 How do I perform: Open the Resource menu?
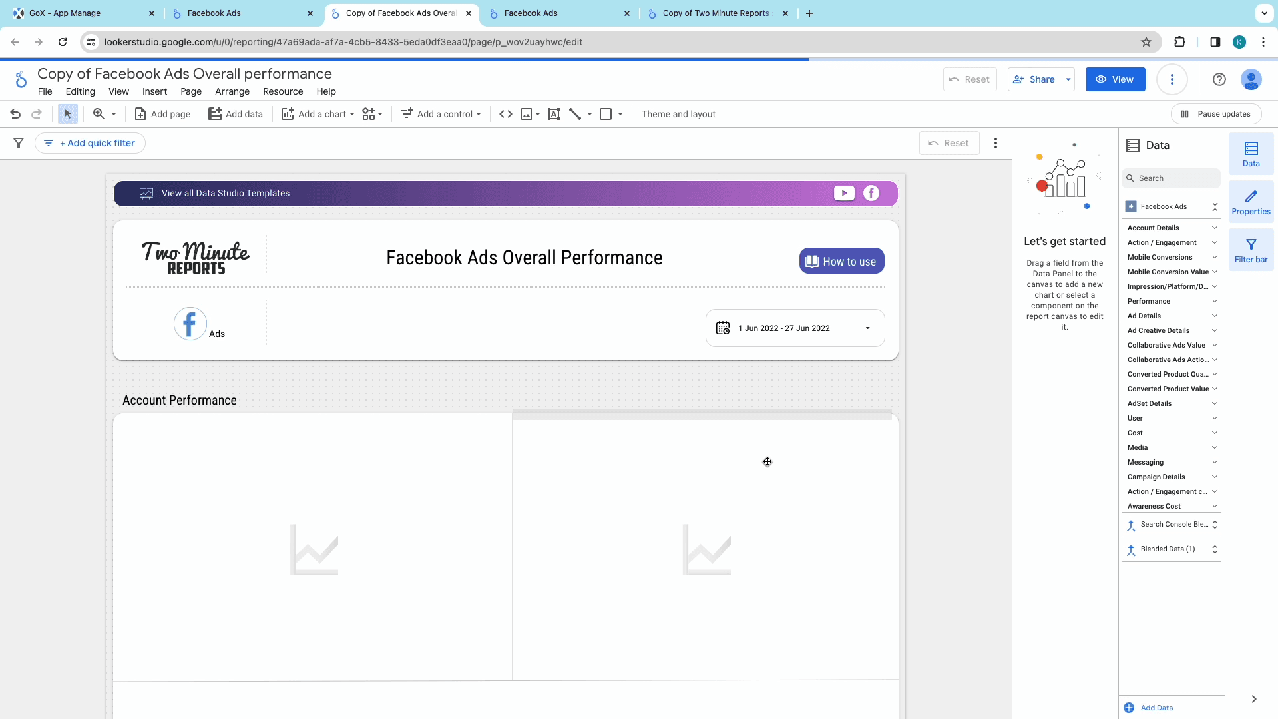pos(283,91)
